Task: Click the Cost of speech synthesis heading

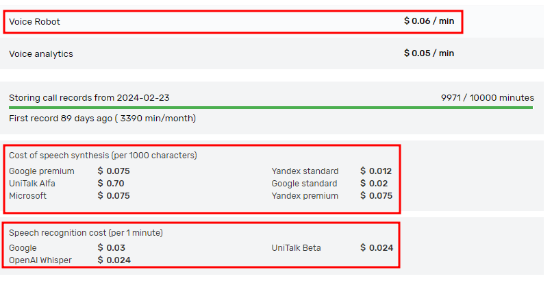Action: (x=103, y=156)
